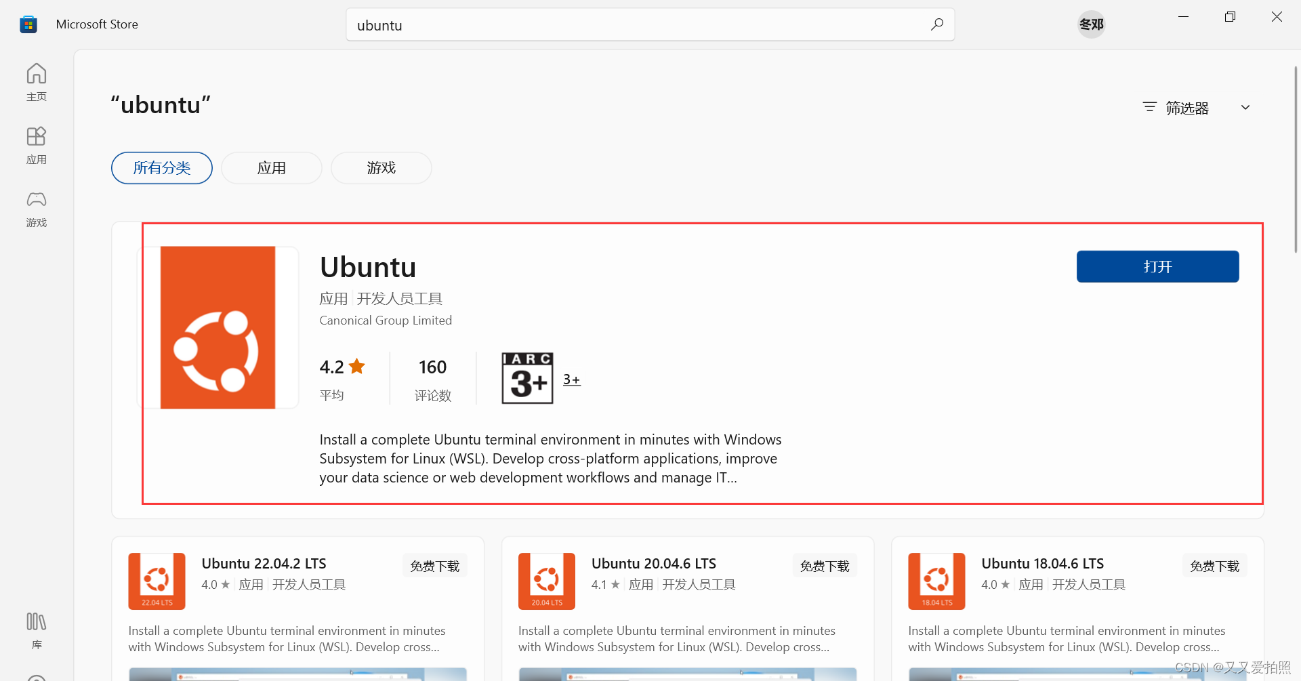Viewport: 1301px width, 681px height.
Task: Open the Gaming (游戏) sidebar icon
Action: pos(37,208)
